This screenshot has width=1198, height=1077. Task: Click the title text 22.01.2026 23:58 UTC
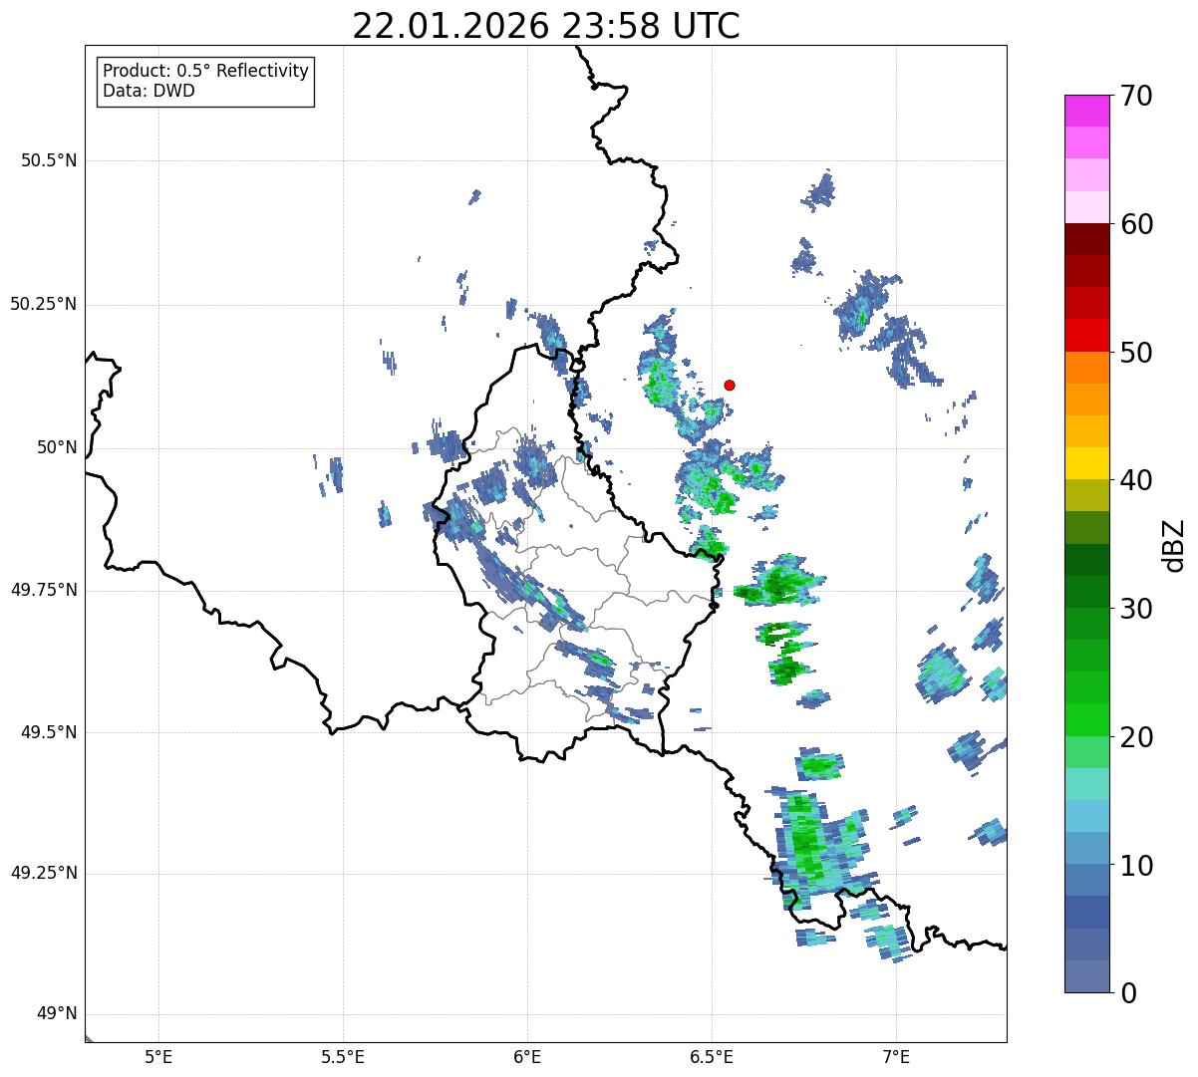546,26
